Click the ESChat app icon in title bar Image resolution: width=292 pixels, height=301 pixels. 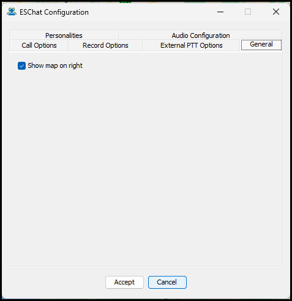point(12,12)
